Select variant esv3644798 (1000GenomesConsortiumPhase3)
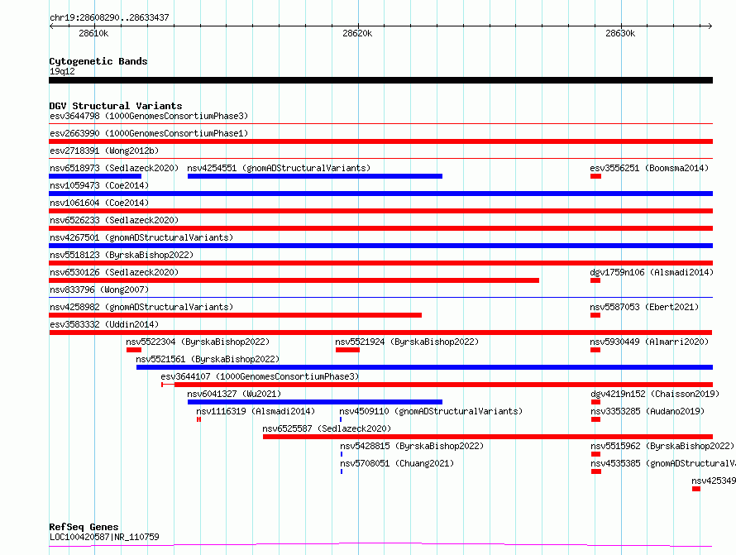 149,116
